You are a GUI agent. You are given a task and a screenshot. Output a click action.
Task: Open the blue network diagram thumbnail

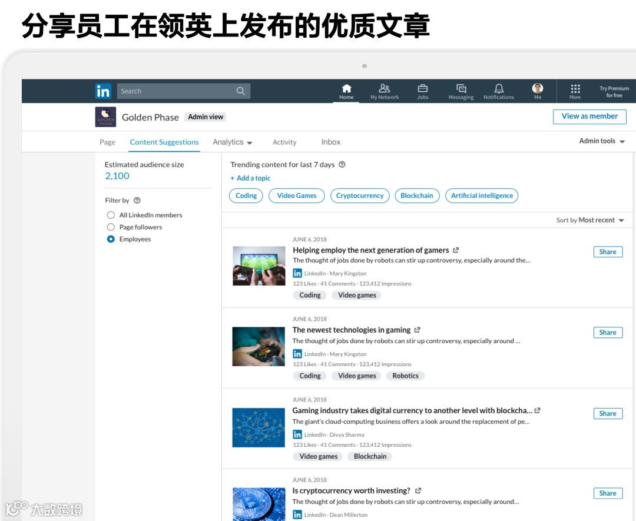[259, 427]
